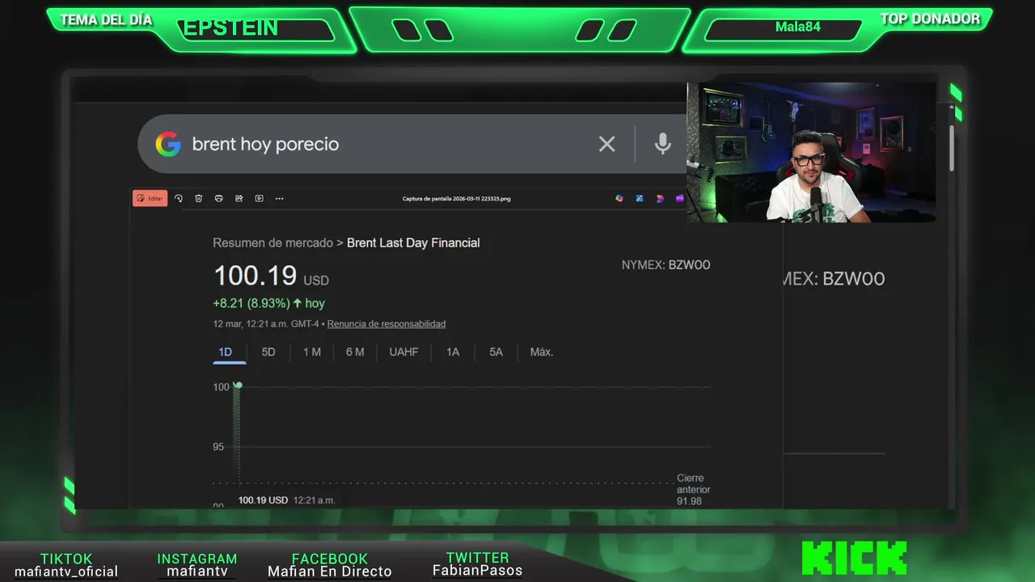This screenshot has width=1035, height=582.
Task: Select the 5A chart range tab
Action: 496,352
